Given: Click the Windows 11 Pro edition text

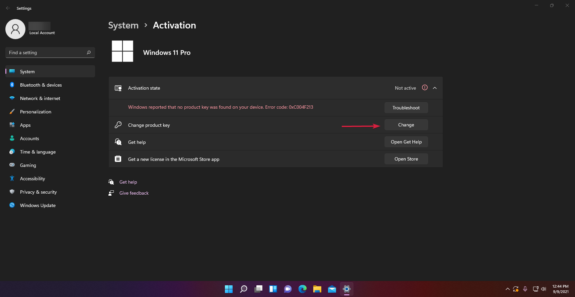Looking at the screenshot, I should pyautogui.click(x=167, y=53).
